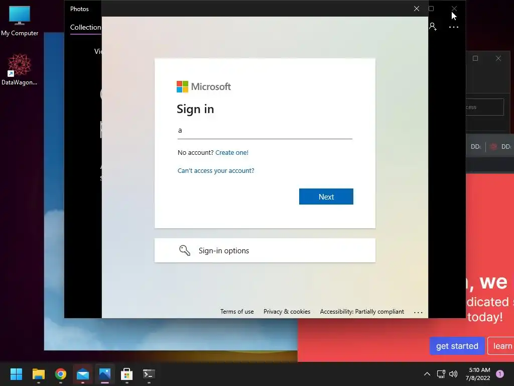This screenshot has width=514, height=386.
Task: Open Accessibility: Partially compliant link
Action: coord(362,312)
